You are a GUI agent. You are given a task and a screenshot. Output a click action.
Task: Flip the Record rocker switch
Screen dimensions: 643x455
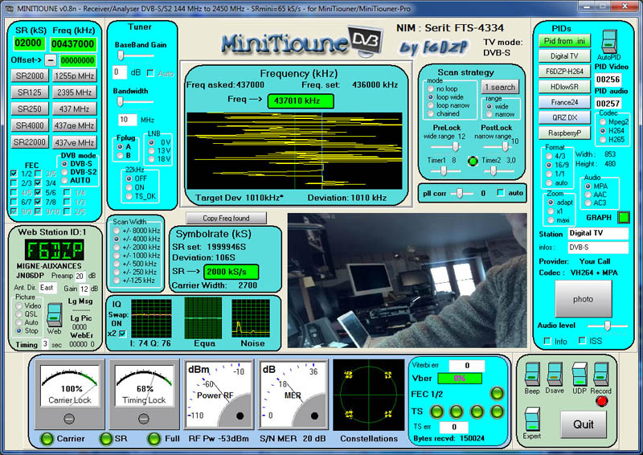(x=600, y=374)
